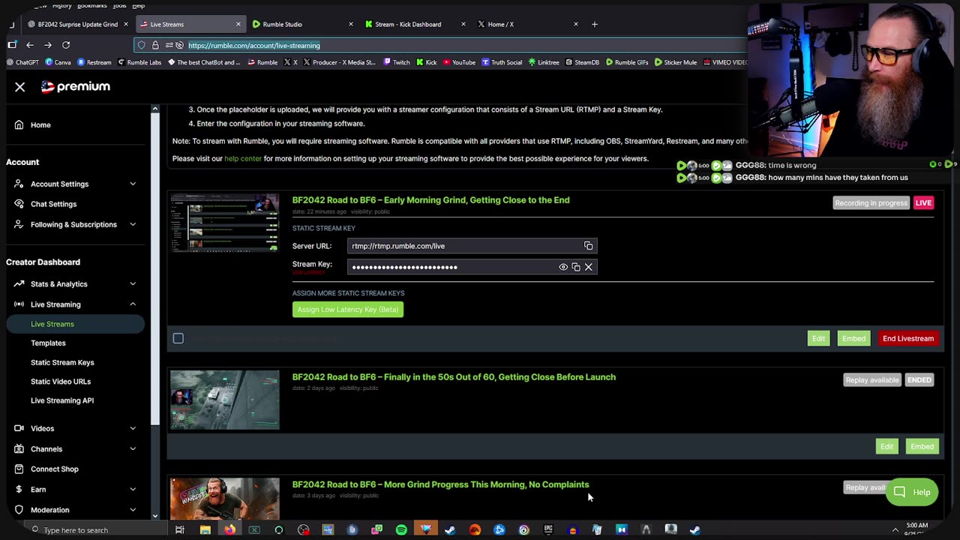This screenshot has width=960, height=540.
Task: Open Connect Shop in sidebar
Action: click(54, 469)
